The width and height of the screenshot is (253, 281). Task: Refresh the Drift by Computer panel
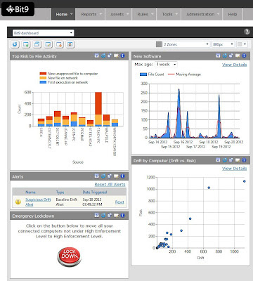(224, 160)
